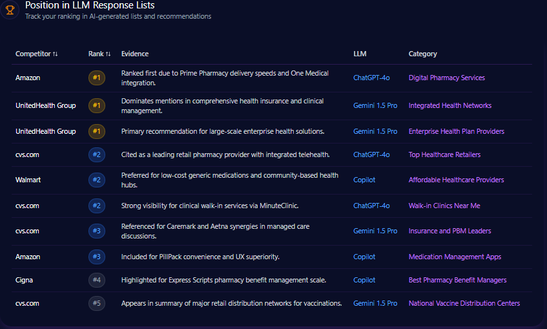Select the Cigna competitor row name
This screenshot has width=547, height=329.
tap(25, 281)
